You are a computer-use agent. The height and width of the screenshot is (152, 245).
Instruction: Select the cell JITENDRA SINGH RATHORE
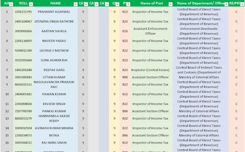pyautogui.click(x=54, y=21)
